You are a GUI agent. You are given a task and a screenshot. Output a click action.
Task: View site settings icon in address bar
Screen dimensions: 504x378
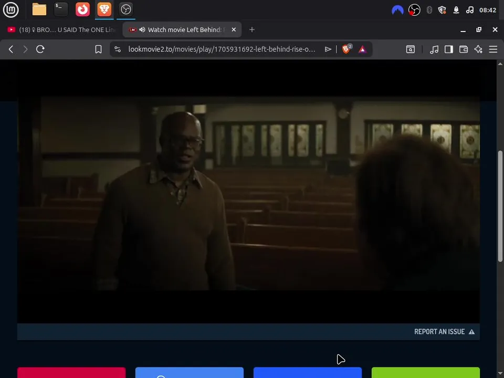[118, 49]
